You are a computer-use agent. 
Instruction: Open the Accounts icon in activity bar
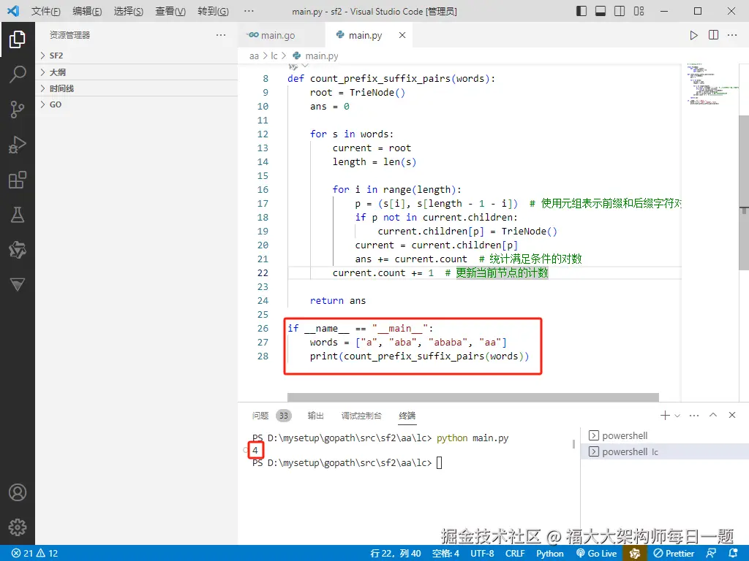pos(18,492)
